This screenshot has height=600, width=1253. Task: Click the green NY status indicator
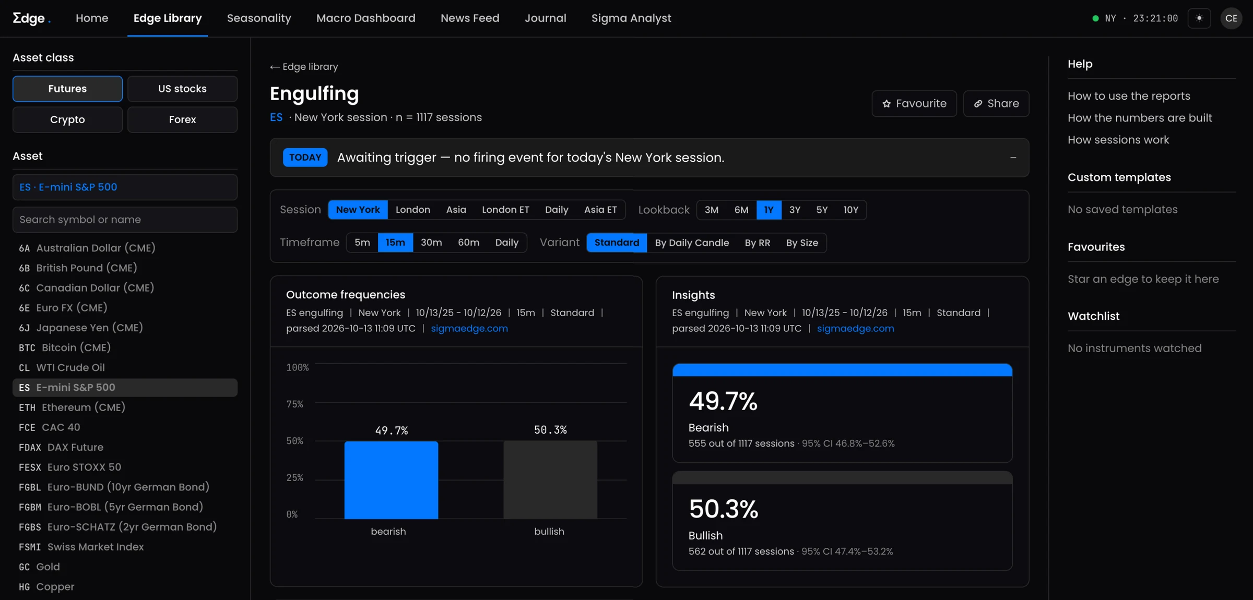1095,18
